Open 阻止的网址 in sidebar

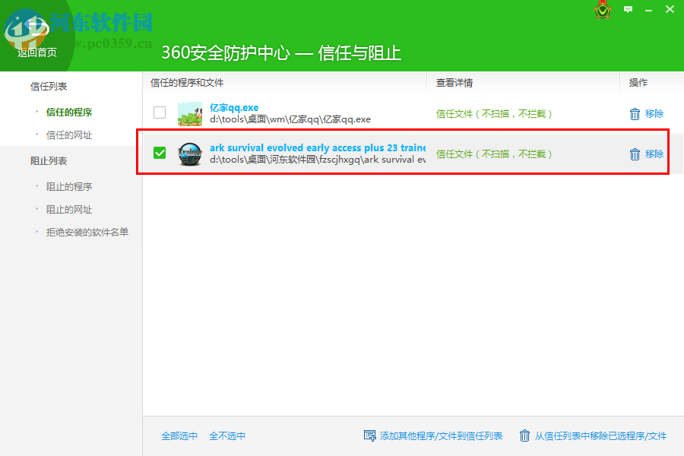pyautogui.click(x=69, y=210)
